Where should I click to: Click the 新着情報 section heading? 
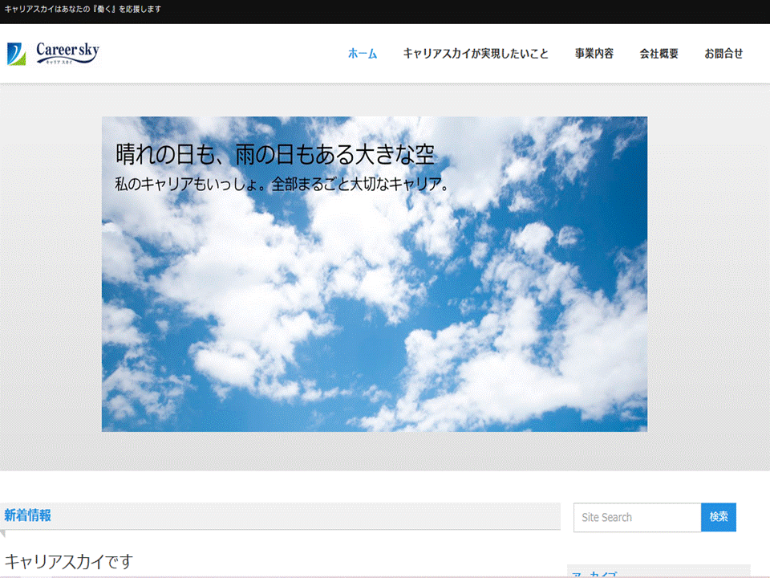pos(28,515)
